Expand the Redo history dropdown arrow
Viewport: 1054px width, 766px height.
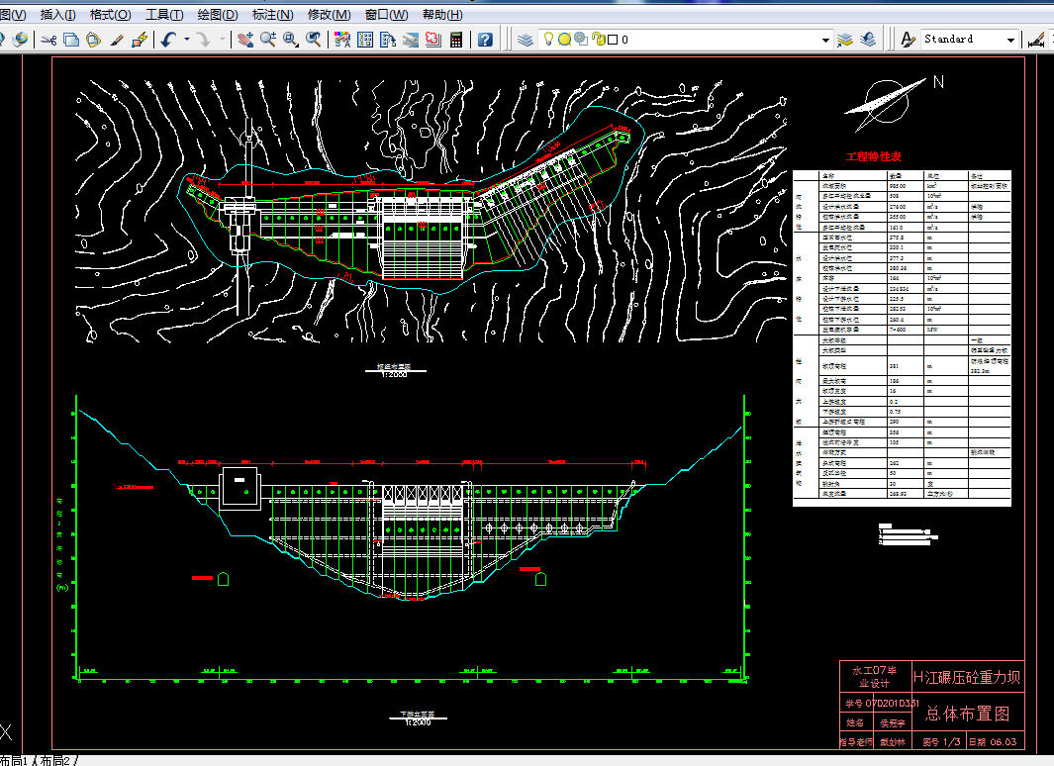223,40
